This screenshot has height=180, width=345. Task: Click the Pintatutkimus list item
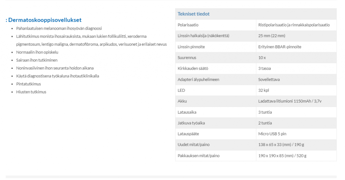pos(28,84)
